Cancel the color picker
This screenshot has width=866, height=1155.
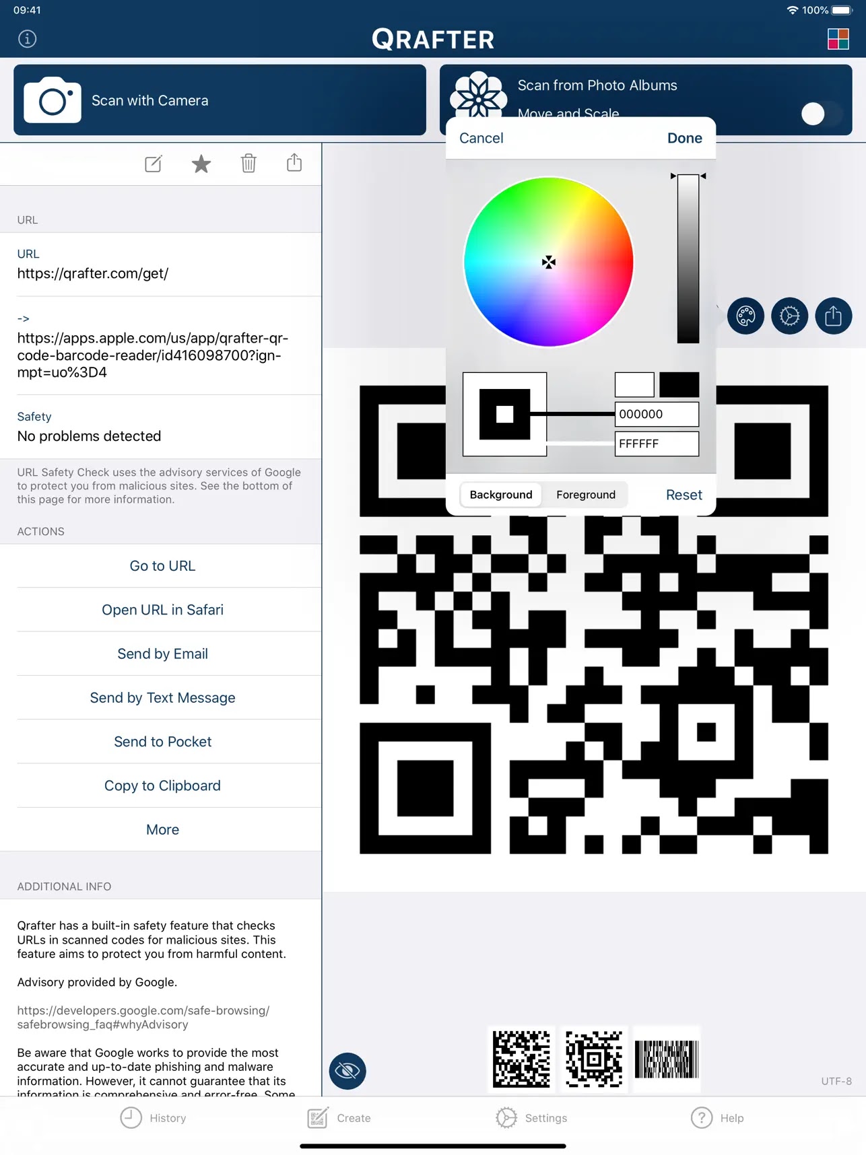[x=481, y=138]
